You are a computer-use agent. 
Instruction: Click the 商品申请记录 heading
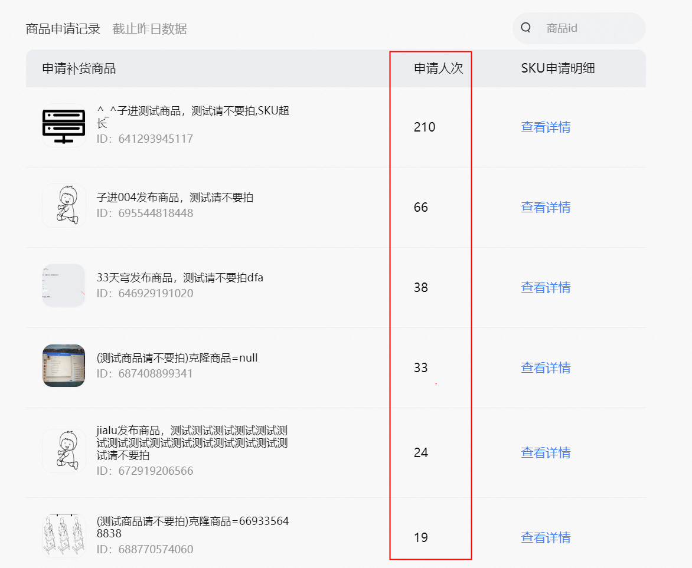click(63, 29)
